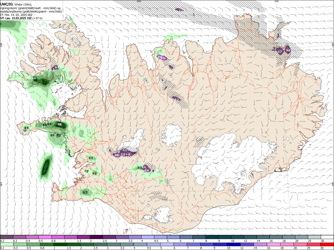
Task: Click the darkest purple 2–2.5 swatch in top legend row
Action: tap(96, 237)
